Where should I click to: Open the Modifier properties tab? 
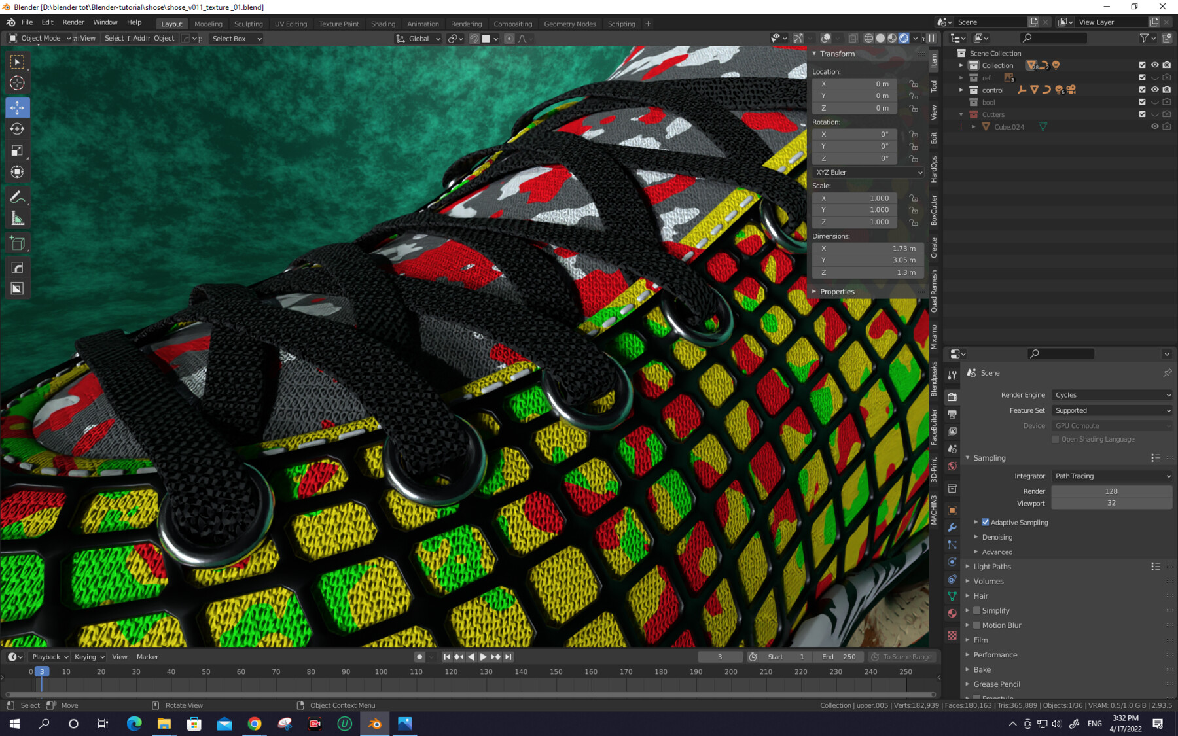point(952,527)
